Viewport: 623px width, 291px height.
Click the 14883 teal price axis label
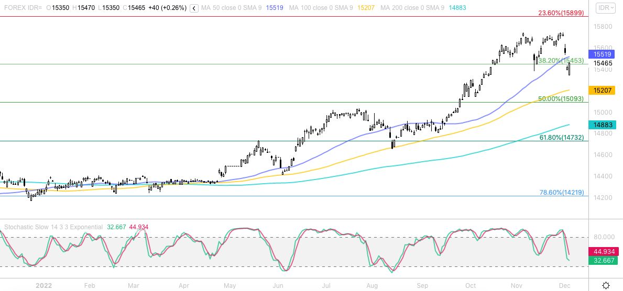point(602,125)
